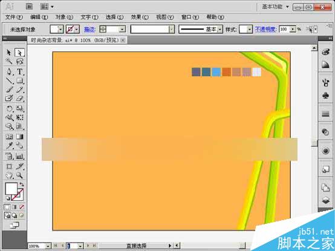Select the Direct Selection tool

[x=19, y=53]
